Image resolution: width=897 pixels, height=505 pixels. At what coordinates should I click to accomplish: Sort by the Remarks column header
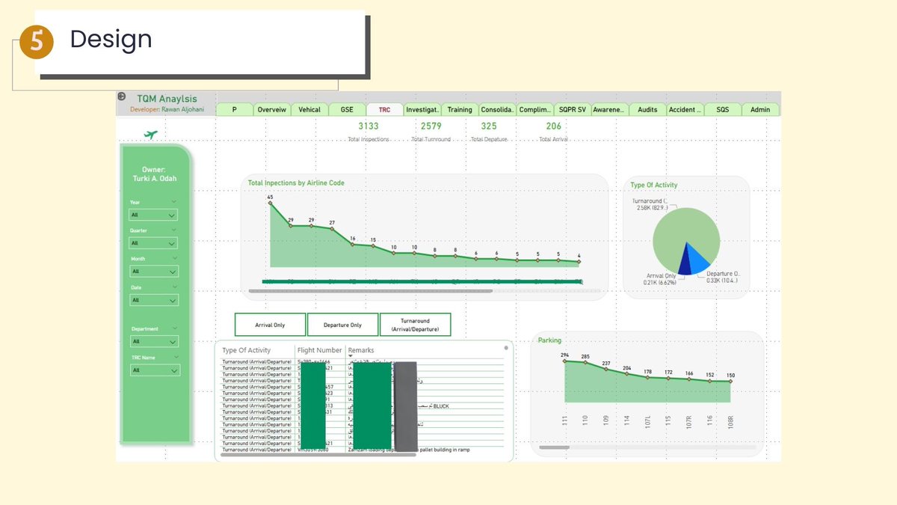coord(361,350)
